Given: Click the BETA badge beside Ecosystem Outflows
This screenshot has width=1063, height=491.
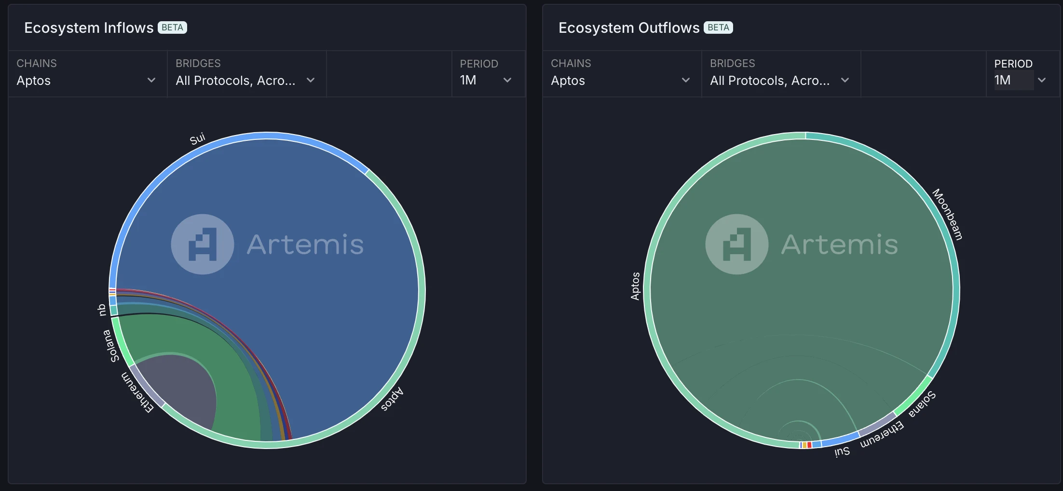Looking at the screenshot, I should pyautogui.click(x=718, y=27).
